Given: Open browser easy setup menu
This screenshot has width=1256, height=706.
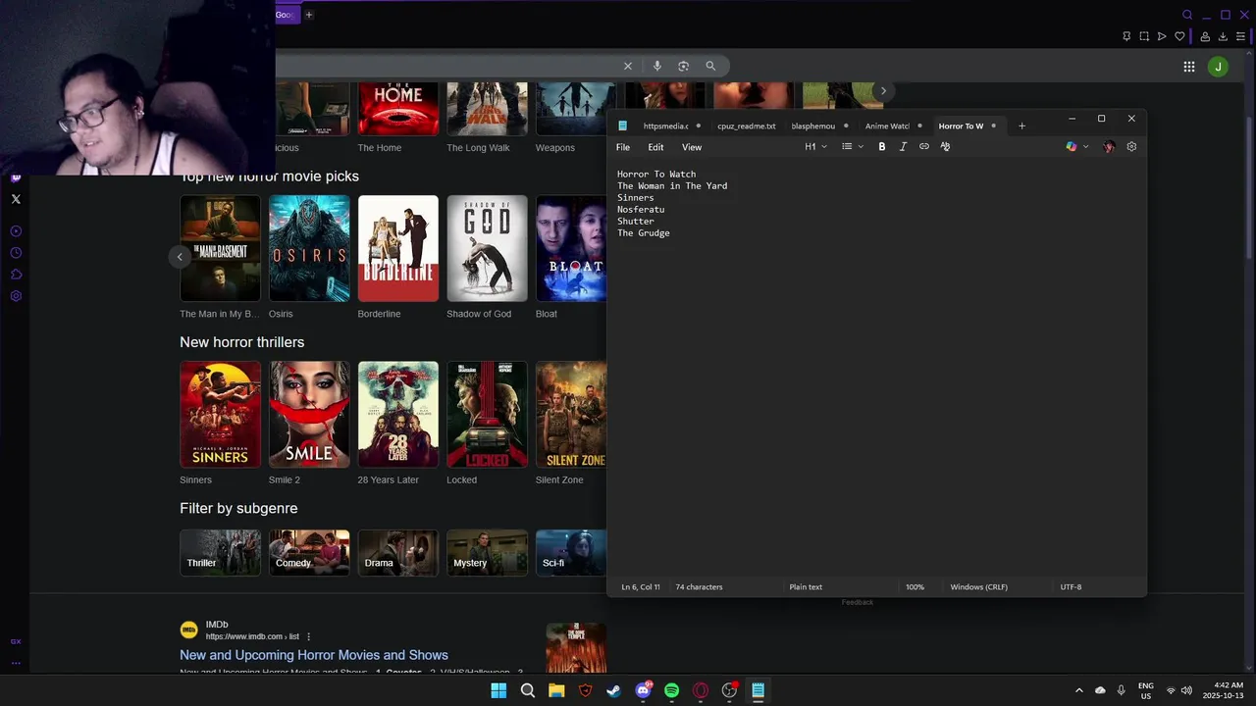Looking at the screenshot, I should (1240, 36).
